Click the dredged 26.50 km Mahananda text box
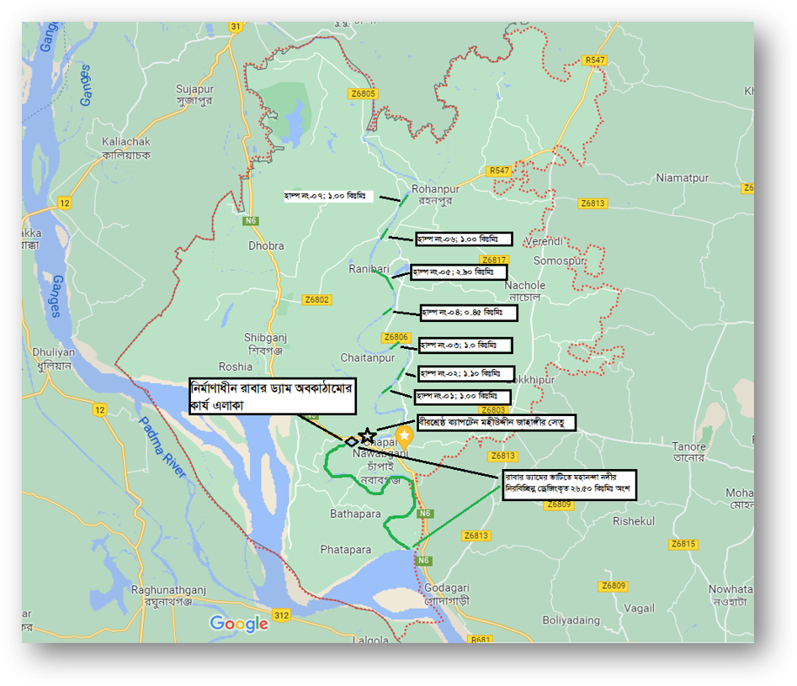The height and width of the screenshot is (686, 797). [x=569, y=484]
